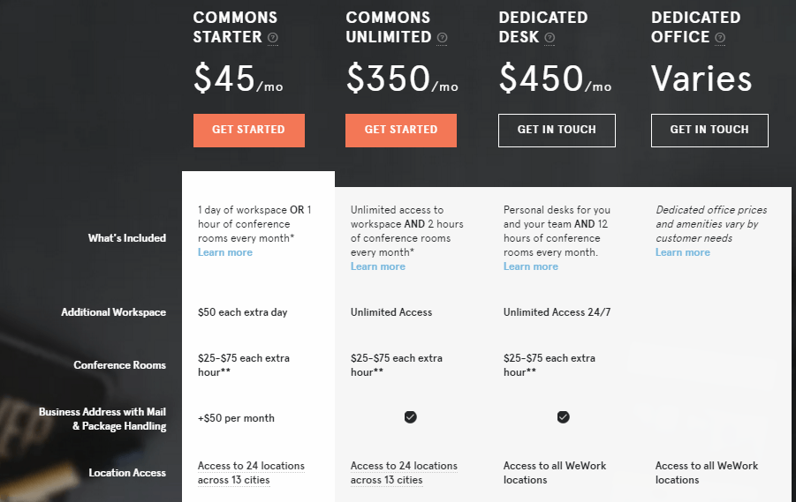Get in touch about Dedicated Desk
The height and width of the screenshot is (502, 796).
coord(557,131)
